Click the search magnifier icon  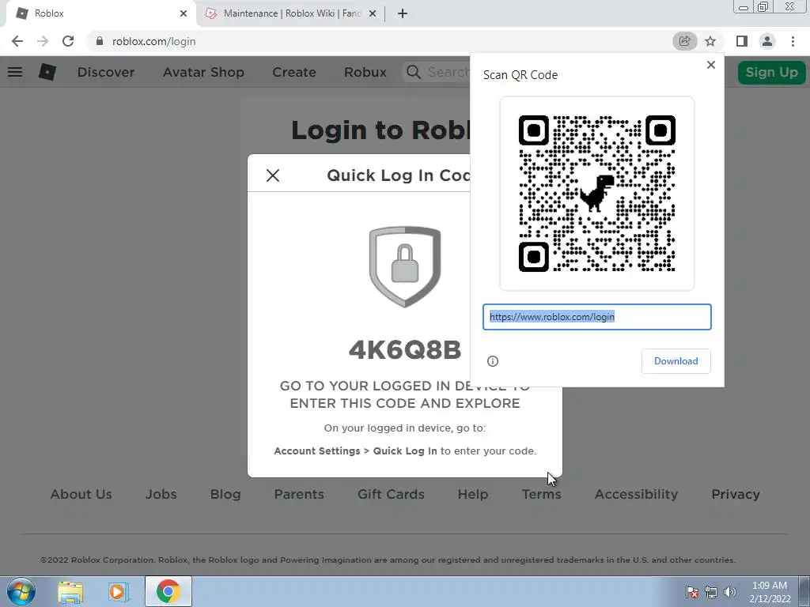click(413, 72)
